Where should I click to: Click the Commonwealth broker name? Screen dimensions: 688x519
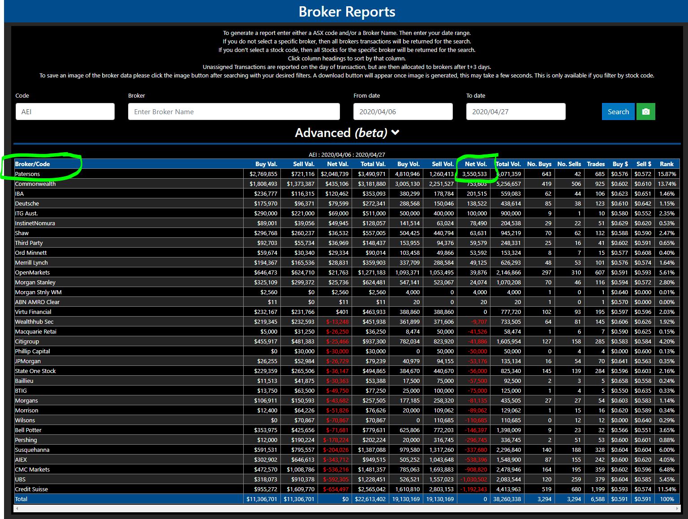point(35,184)
